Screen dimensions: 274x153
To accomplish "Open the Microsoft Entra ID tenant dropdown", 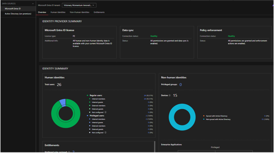I will click(x=79, y=5).
